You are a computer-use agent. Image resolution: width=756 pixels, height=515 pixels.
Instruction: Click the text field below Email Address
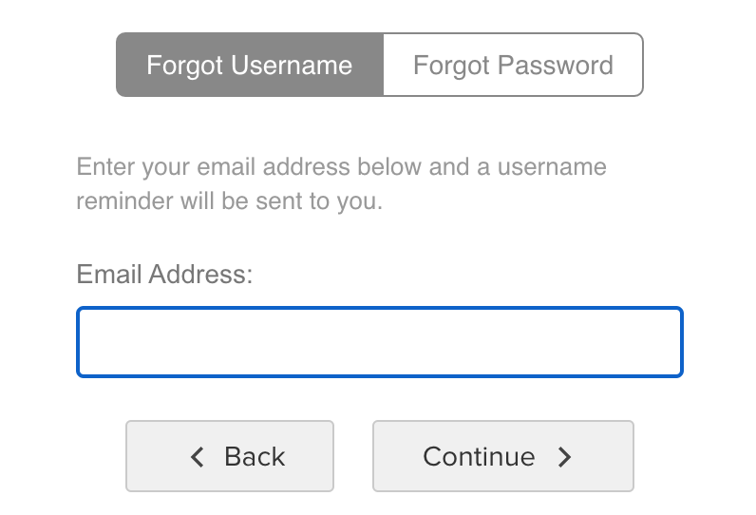(379, 342)
